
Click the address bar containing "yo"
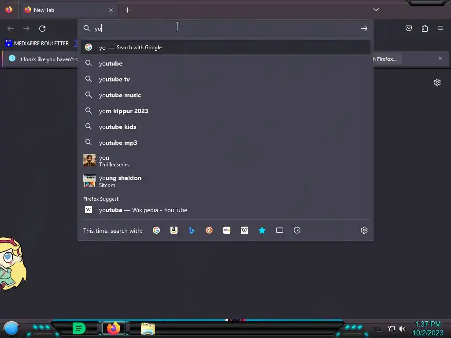(225, 29)
